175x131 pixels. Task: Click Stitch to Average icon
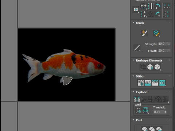pos(148,83)
